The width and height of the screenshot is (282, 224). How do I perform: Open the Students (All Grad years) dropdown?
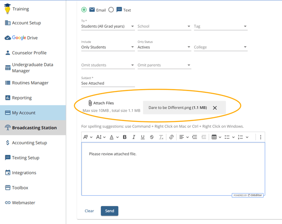[x=108, y=26]
